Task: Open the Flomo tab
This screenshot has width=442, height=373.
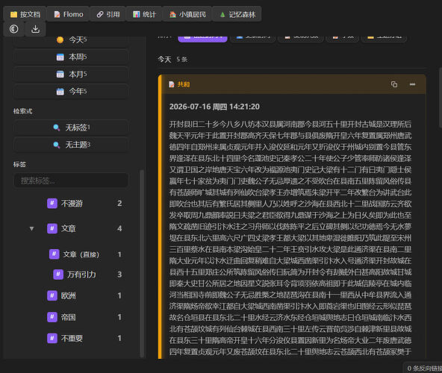Action: coord(69,14)
